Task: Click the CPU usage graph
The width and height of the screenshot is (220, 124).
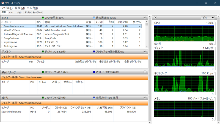Action: [184, 33]
